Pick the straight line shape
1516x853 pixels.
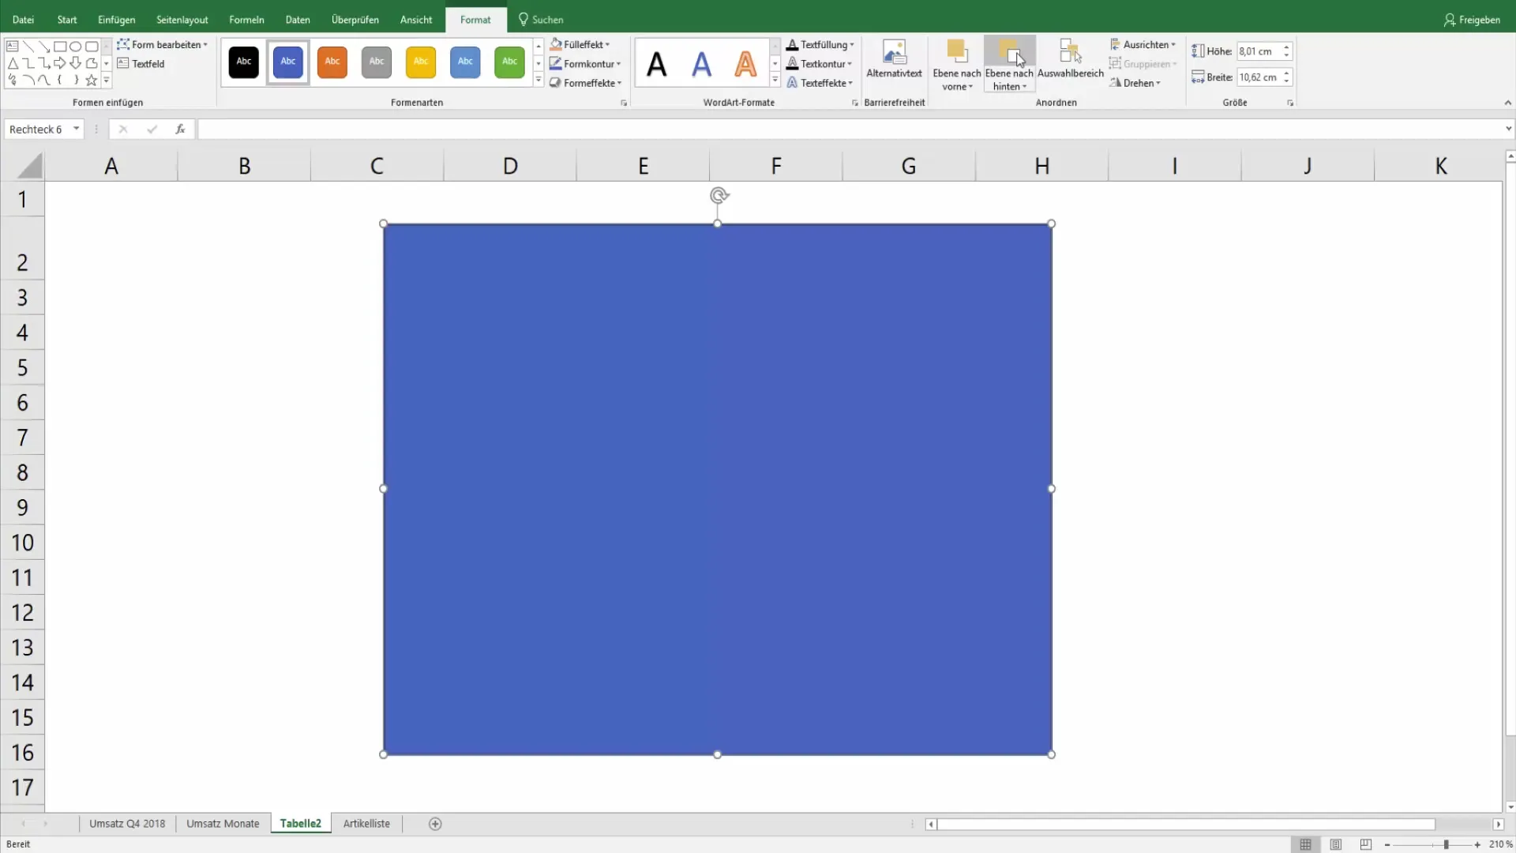(x=28, y=46)
